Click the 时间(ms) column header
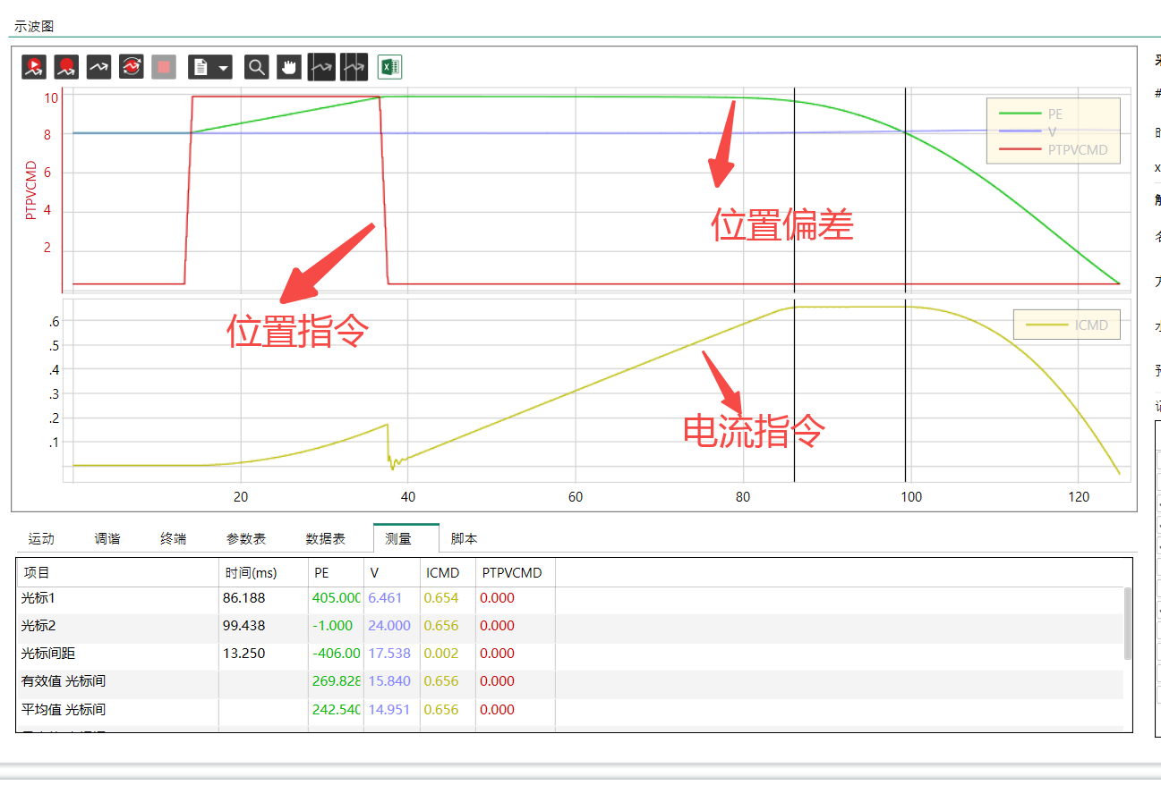The image size is (1161, 785). pyautogui.click(x=264, y=572)
